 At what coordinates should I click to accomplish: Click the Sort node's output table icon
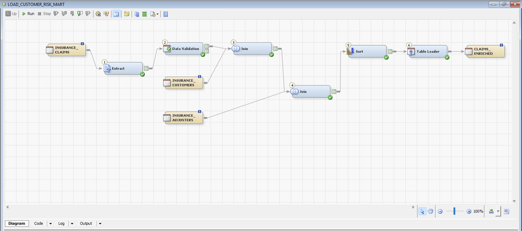click(390, 51)
